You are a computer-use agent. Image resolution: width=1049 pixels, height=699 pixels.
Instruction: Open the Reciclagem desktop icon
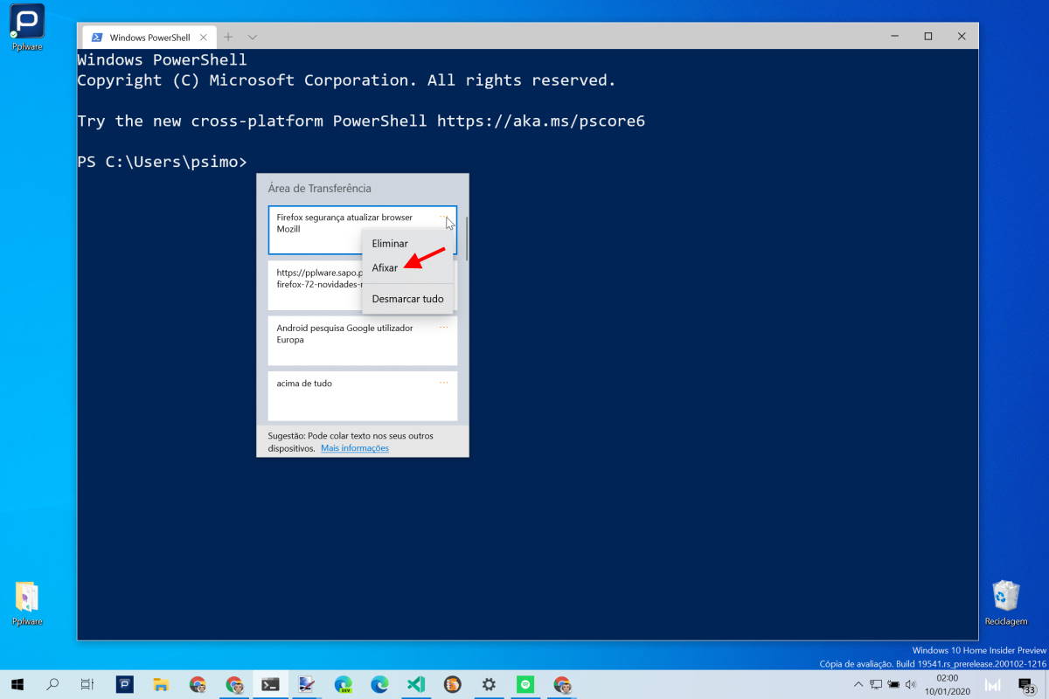tap(1005, 603)
